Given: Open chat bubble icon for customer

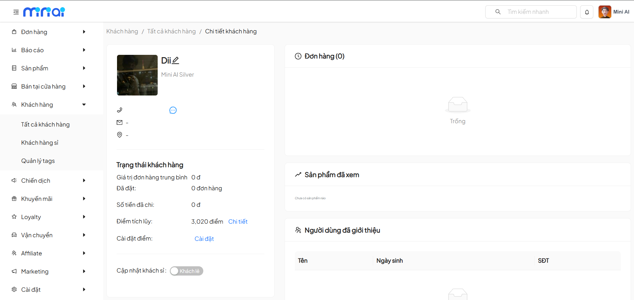Looking at the screenshot, I should coord(173,110).
